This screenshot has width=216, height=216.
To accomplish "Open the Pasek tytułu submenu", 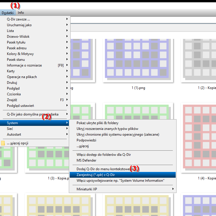I will tap(35, 42).
